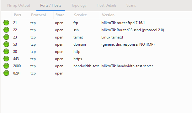This screenshot has height=113, width=192.
Task: Switch to the Nmap Output tab
Action: click(x=19, y=5)
